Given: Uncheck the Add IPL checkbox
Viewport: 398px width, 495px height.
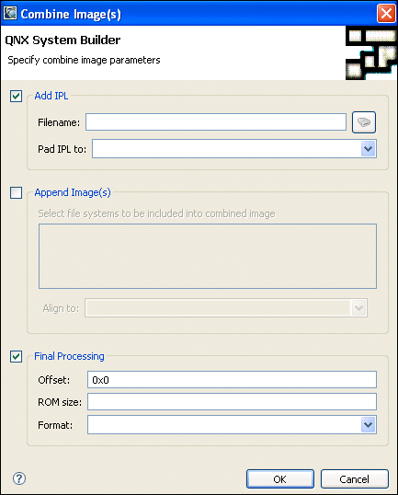Looking at the screenshot, I should [16, 96].
